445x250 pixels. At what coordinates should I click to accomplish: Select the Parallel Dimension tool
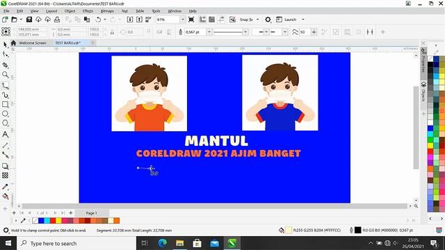point(5,145)
